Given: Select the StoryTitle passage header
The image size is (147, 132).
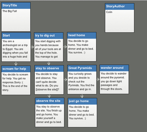Looking at the screenshot, I should point(16,6).
